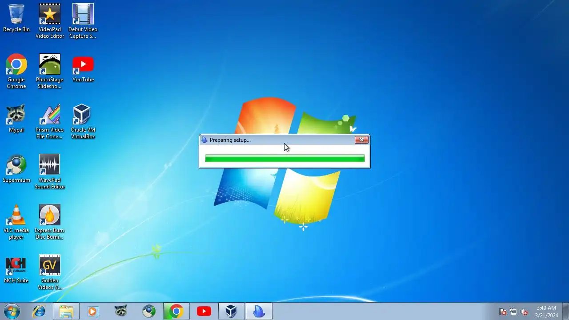The height and width of the screenshot is (320, 569).
Task: Click the setup dialog's title bar icon
Action: click(204, 140)
